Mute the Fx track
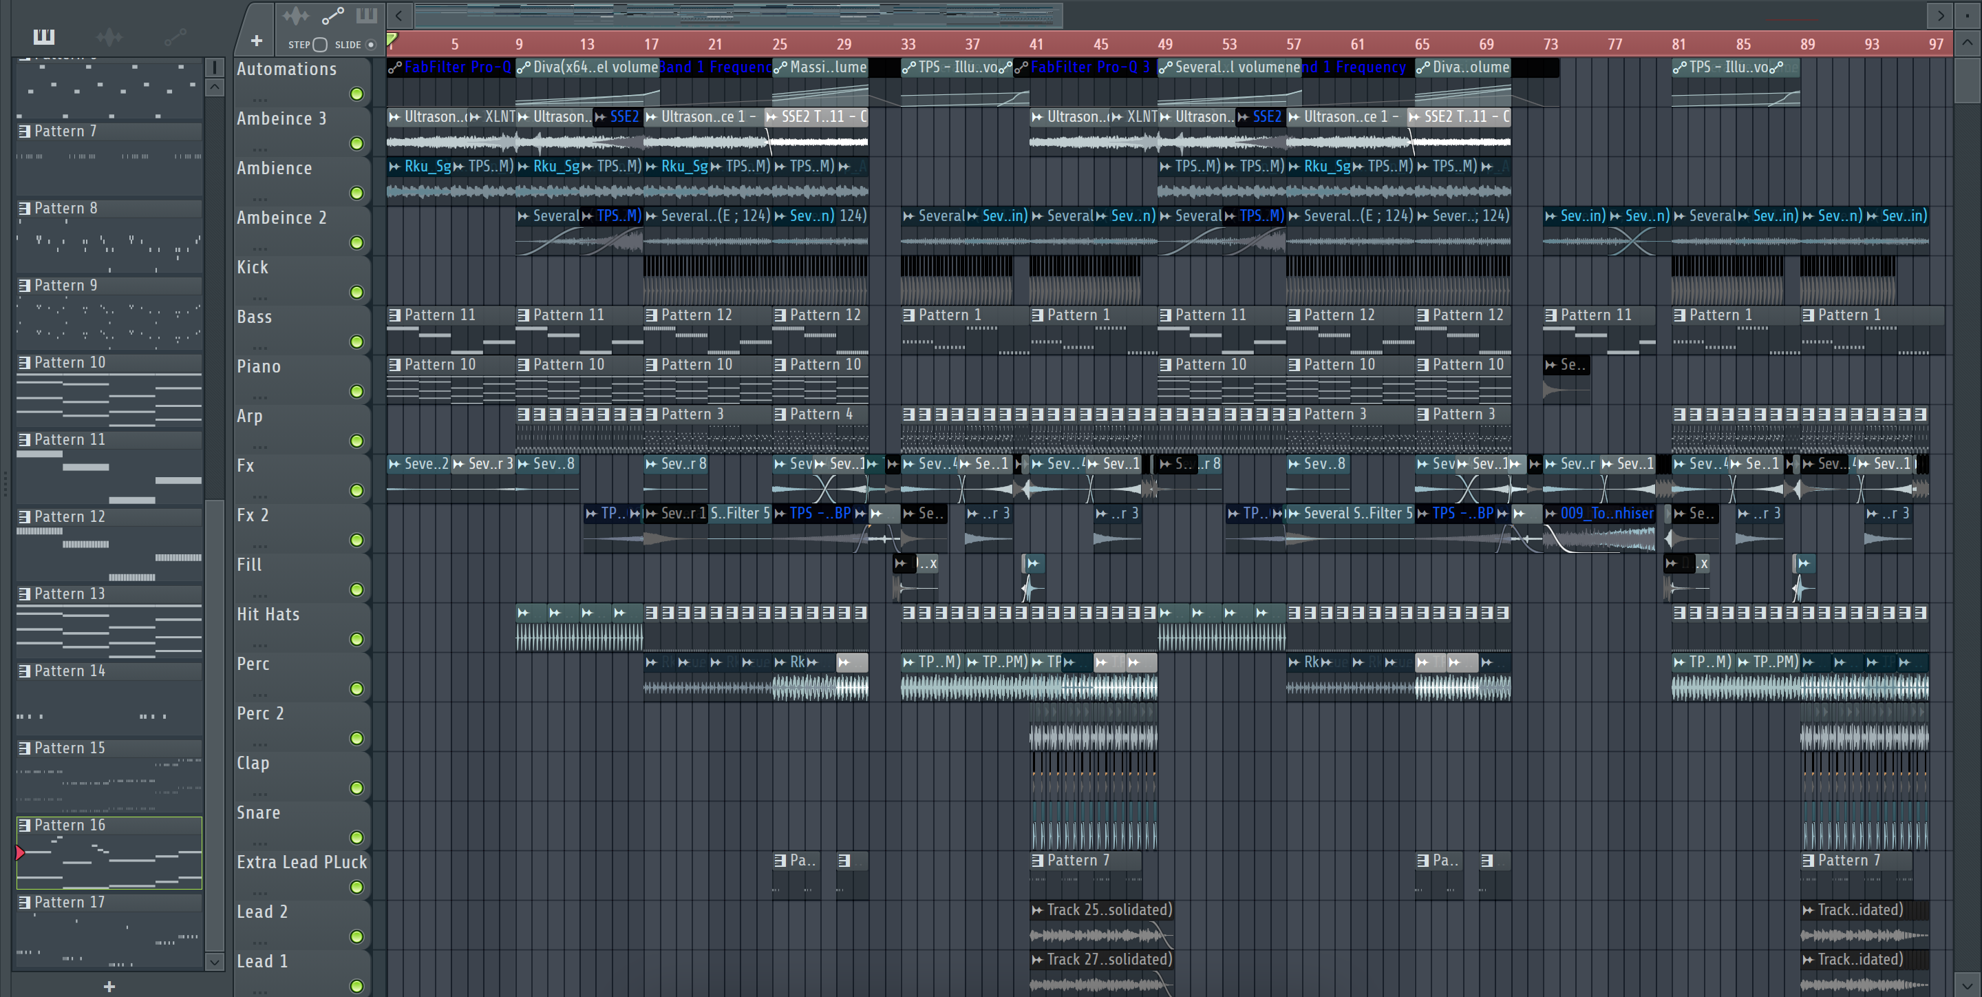This screenshot has width=1982, height=997. (x=357, y=490)
